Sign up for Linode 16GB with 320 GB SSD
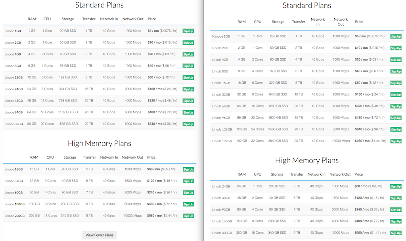This screenshot has height=241, width=406. 396,83
